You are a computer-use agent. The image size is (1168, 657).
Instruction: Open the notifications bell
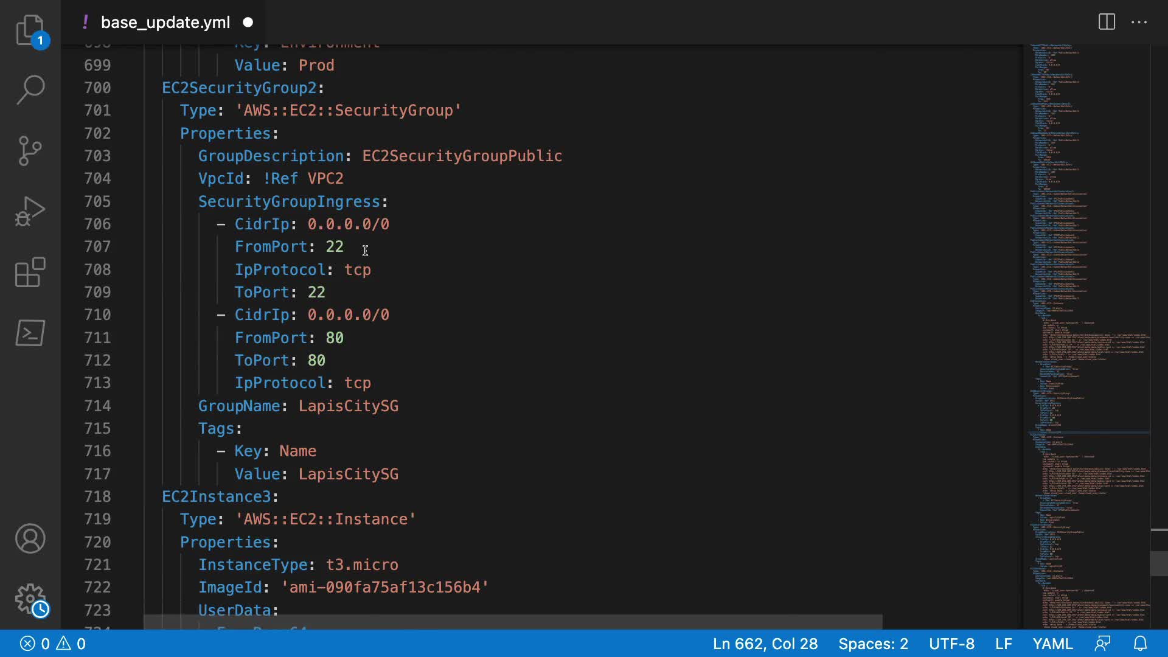pos(1141,644)
